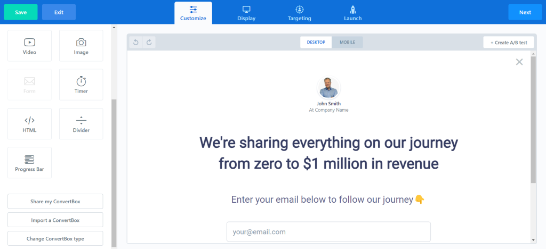Insert an HTML code block
The height and width of the screenshot is (249, 546).
(29, 123)
